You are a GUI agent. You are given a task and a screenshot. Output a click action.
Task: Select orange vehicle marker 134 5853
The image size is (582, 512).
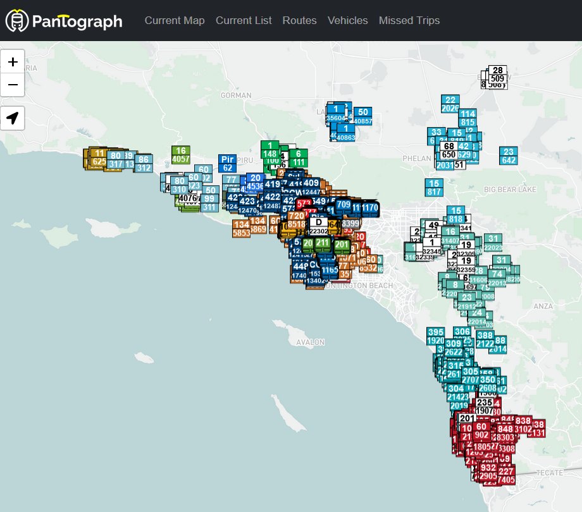[x=241, y=228]
